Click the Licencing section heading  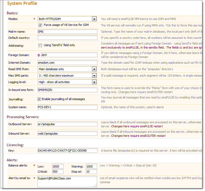tap(15, 145)
